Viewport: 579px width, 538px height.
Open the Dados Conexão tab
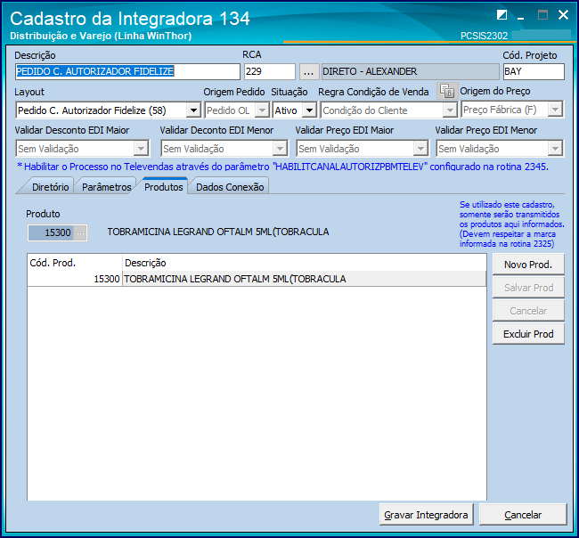[x=230, y=187]
